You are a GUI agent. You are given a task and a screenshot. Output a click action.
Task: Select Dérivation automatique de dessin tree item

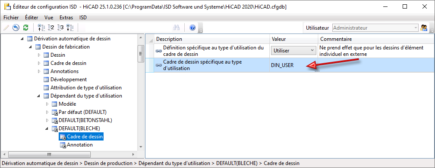[72, 39]
